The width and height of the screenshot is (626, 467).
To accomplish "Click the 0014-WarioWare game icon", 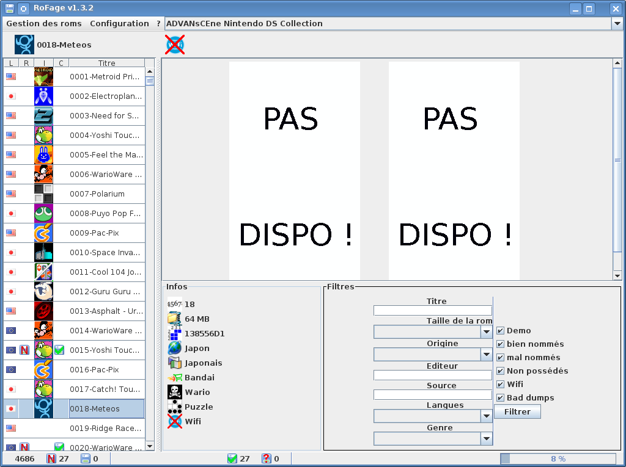I will coord(43,331).
